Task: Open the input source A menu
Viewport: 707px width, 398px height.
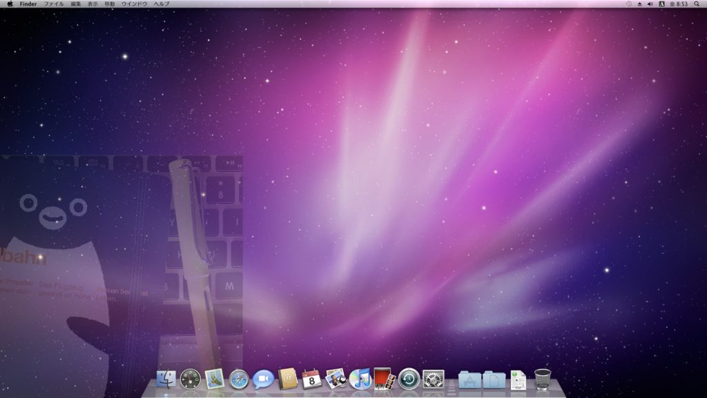Action: pyautogui.click(x=661, y=3)
